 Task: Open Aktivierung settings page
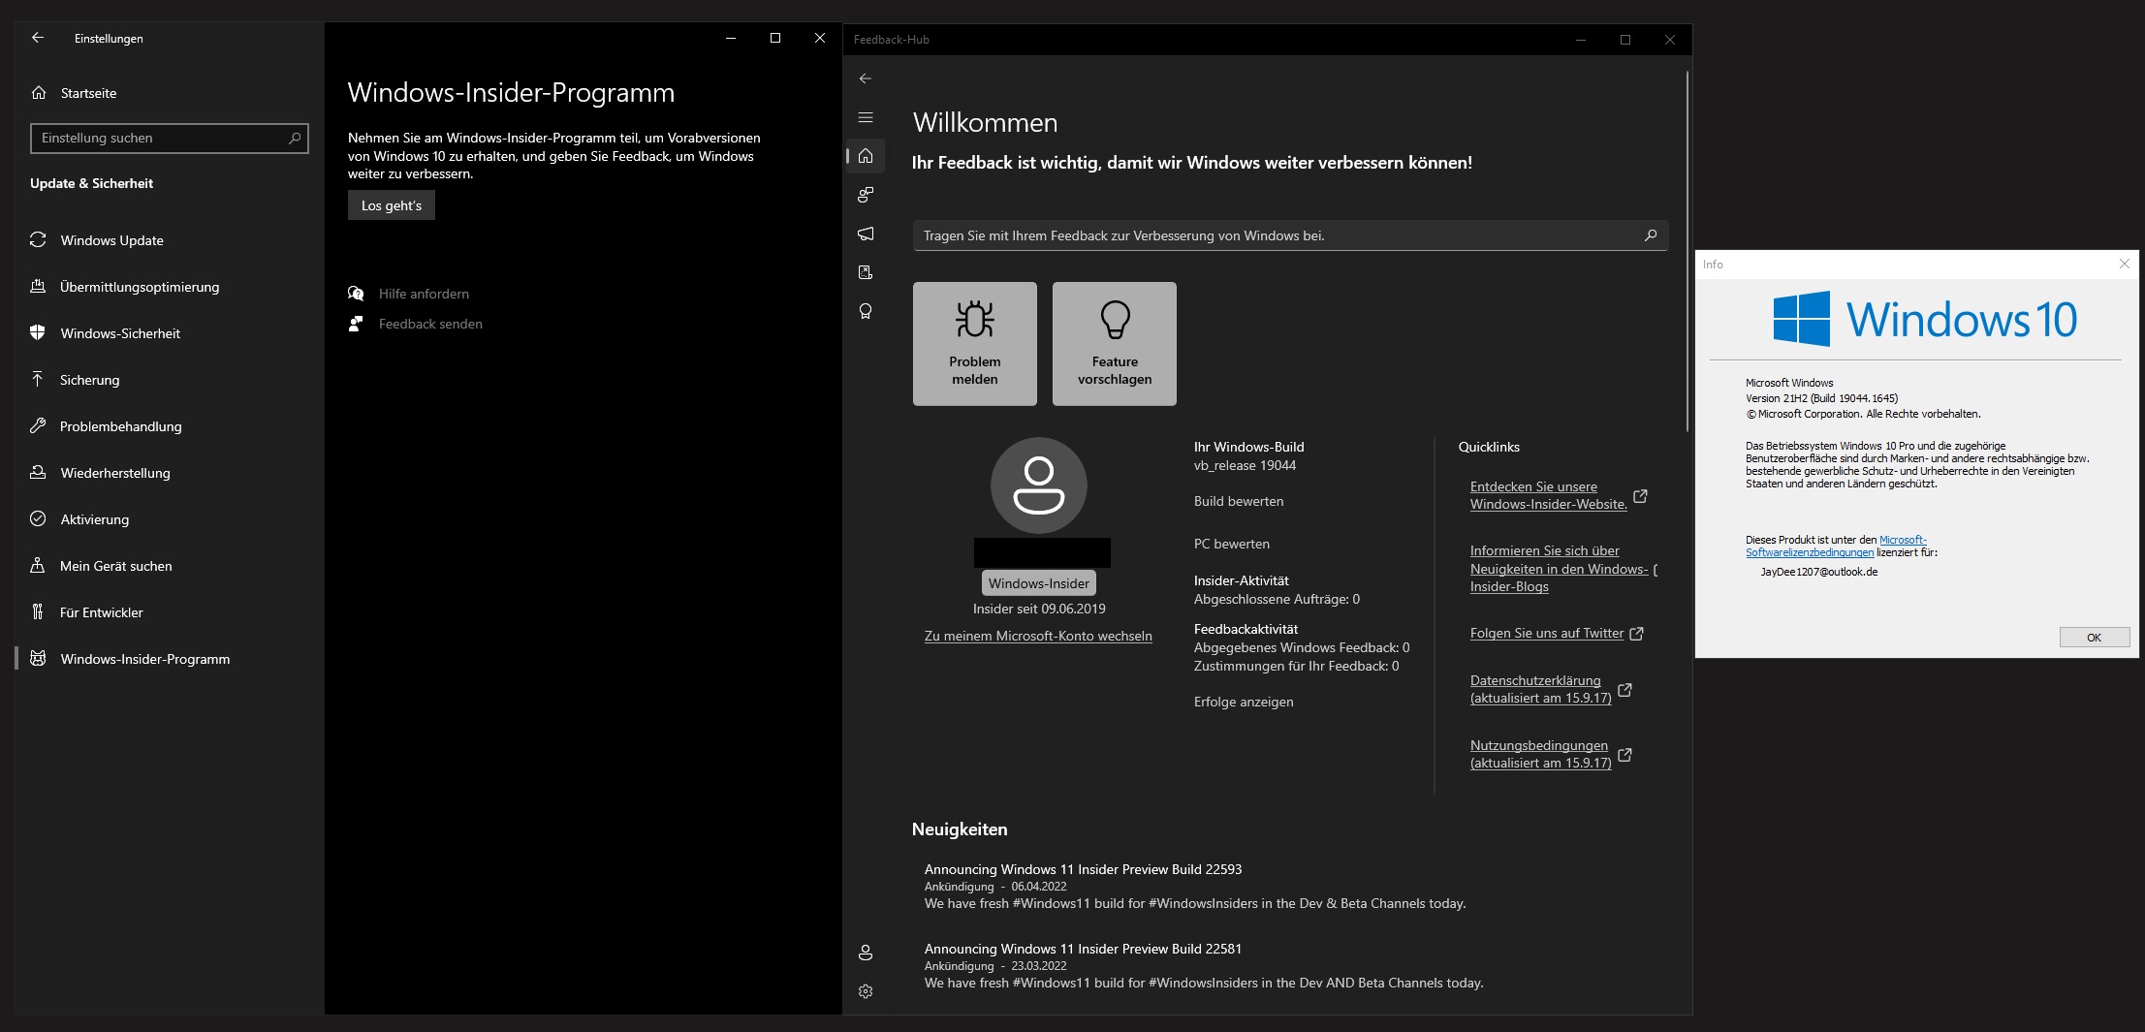pos(94,519)
